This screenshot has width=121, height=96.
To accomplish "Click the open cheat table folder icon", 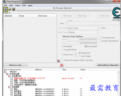I will [10, 9].
